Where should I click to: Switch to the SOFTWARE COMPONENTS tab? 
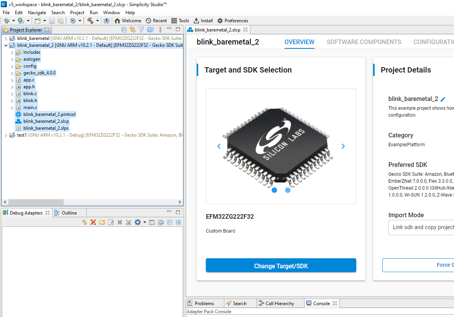pyautogui.click(x=364, y=42)
